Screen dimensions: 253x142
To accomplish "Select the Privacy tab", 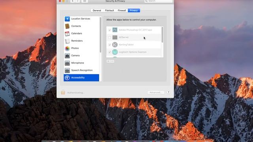I will 134,11.
